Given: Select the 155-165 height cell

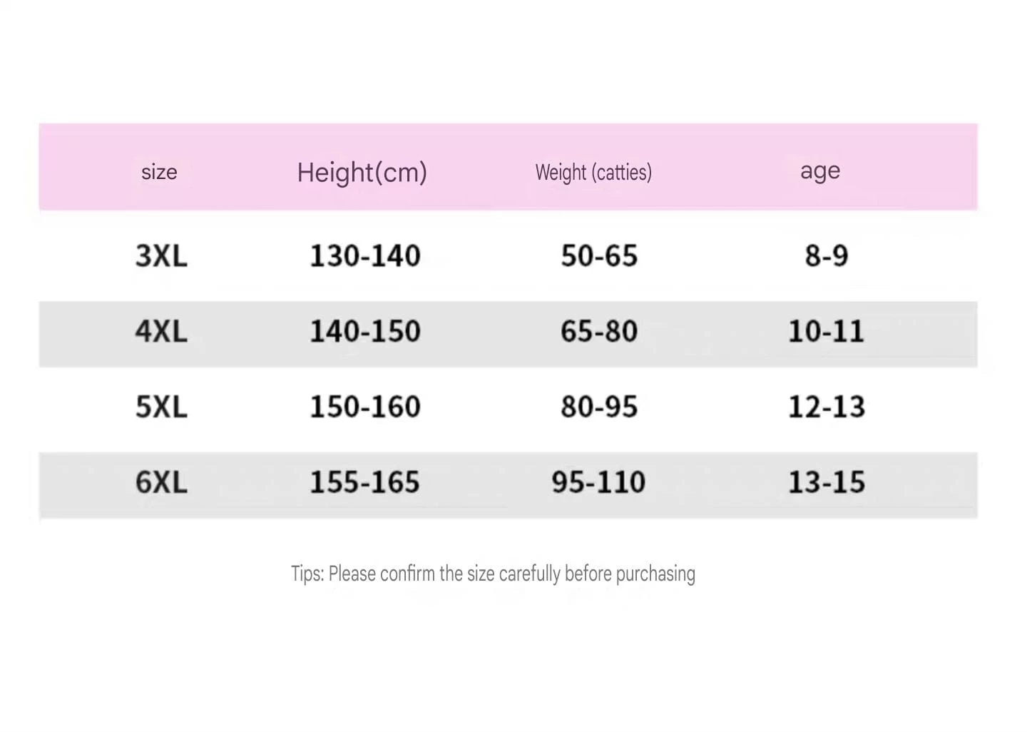Looking at the screenshot, I should [364, 482].
